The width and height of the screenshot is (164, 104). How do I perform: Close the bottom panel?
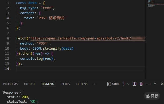[162, 84]
